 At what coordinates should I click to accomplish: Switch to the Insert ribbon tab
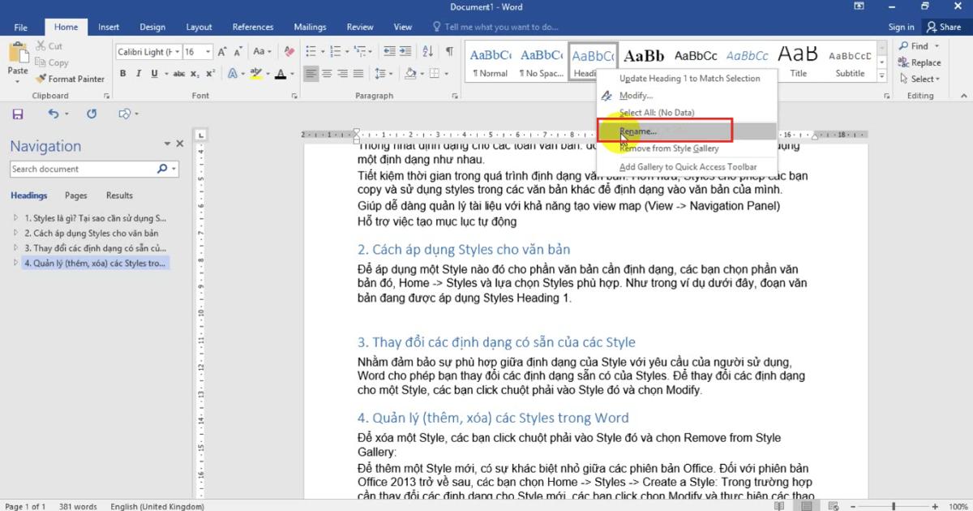point(109,26)
